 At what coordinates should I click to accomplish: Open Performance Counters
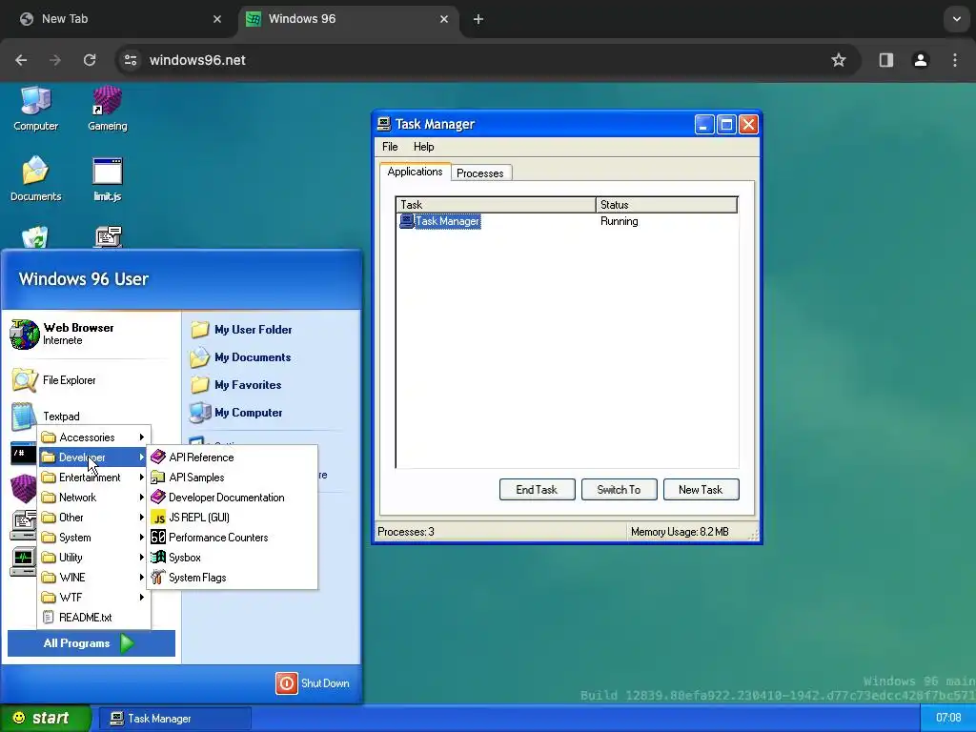pos(232,538)
